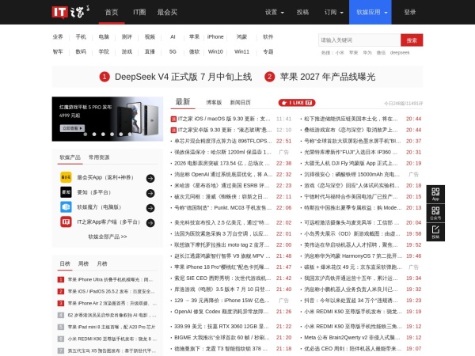Switch to 博客版 tab

[214, 103]
